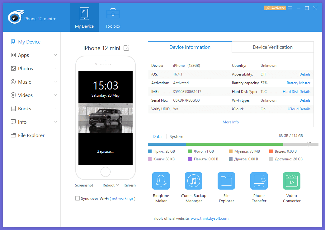Open the More Info link

[231, 122]
